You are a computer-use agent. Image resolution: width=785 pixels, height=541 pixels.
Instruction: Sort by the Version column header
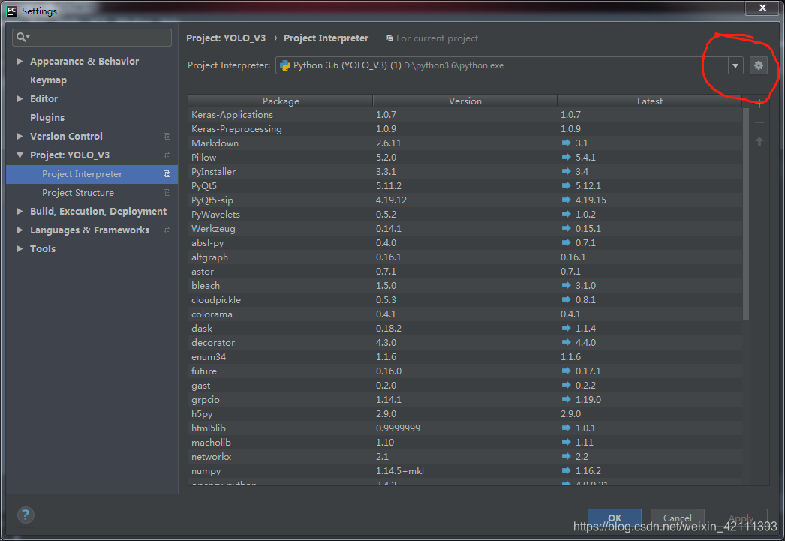click(465, 101)
